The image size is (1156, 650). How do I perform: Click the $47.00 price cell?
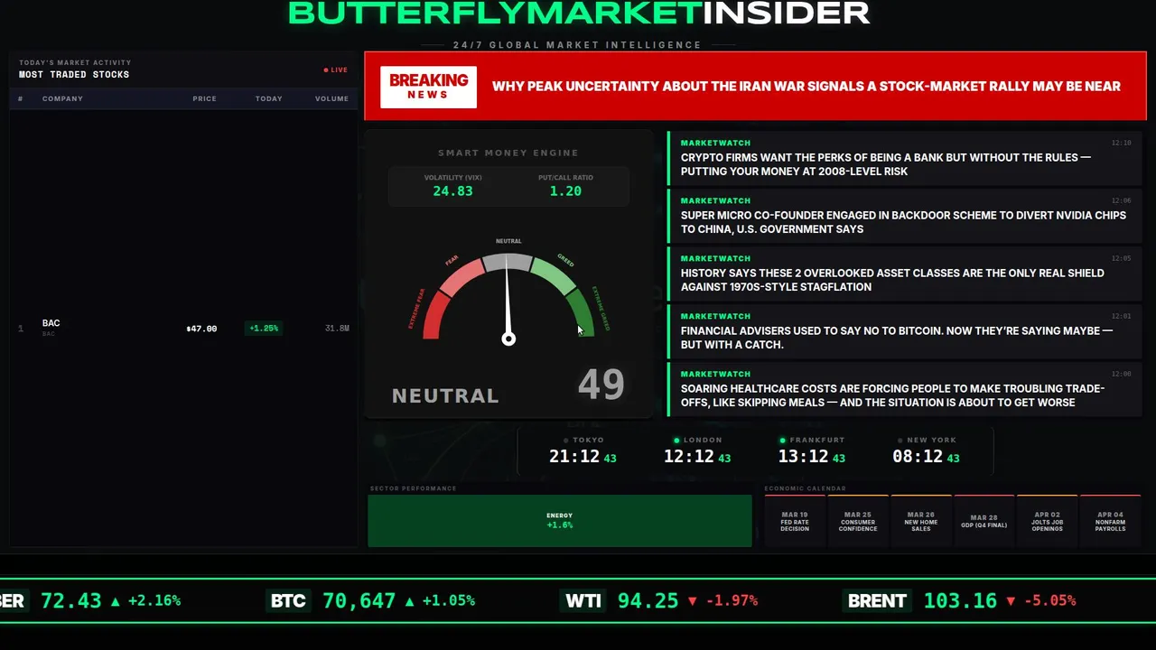pos(201,329)
